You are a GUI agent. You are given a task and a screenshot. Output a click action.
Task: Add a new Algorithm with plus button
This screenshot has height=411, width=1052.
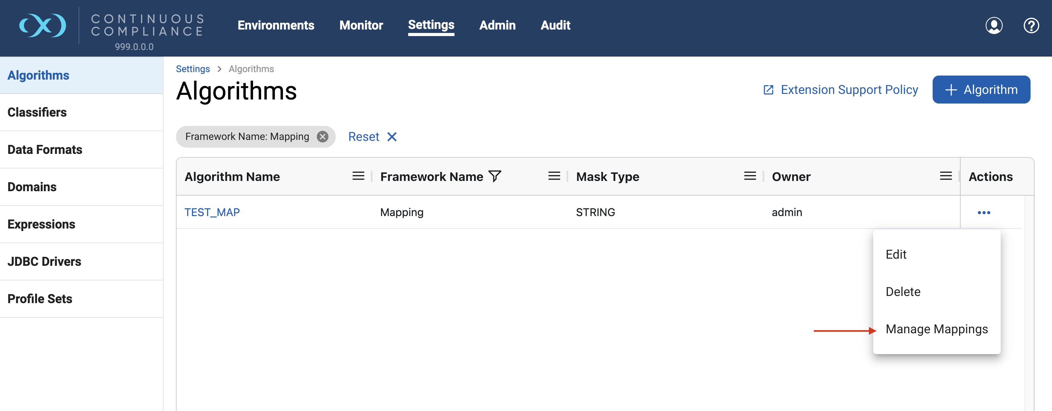981,90
